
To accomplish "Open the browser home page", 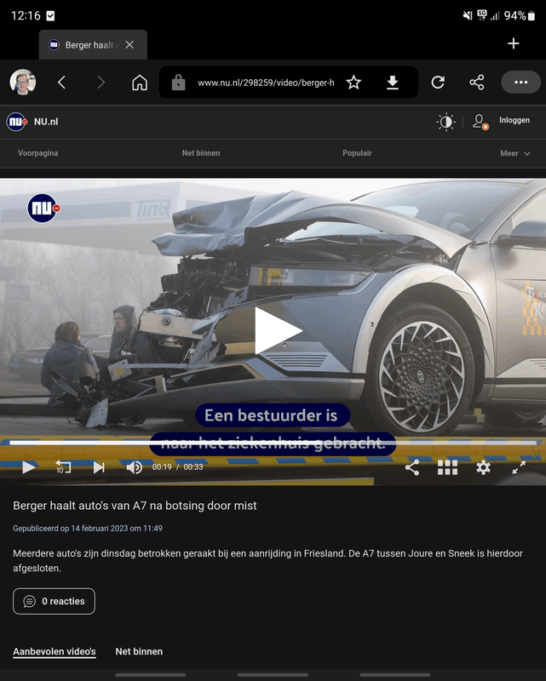I will coord(140,82).
